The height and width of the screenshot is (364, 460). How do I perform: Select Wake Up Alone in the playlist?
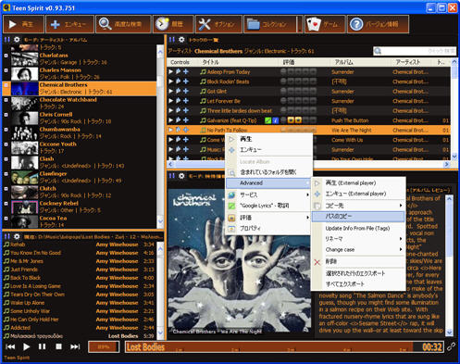pos(80,303)
